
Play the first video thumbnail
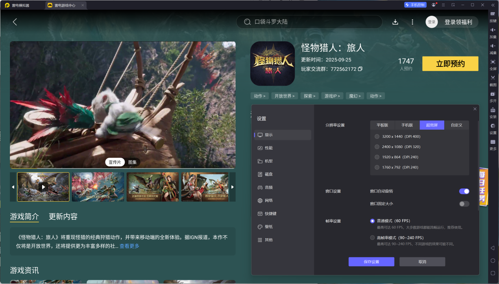pos(43,187)
